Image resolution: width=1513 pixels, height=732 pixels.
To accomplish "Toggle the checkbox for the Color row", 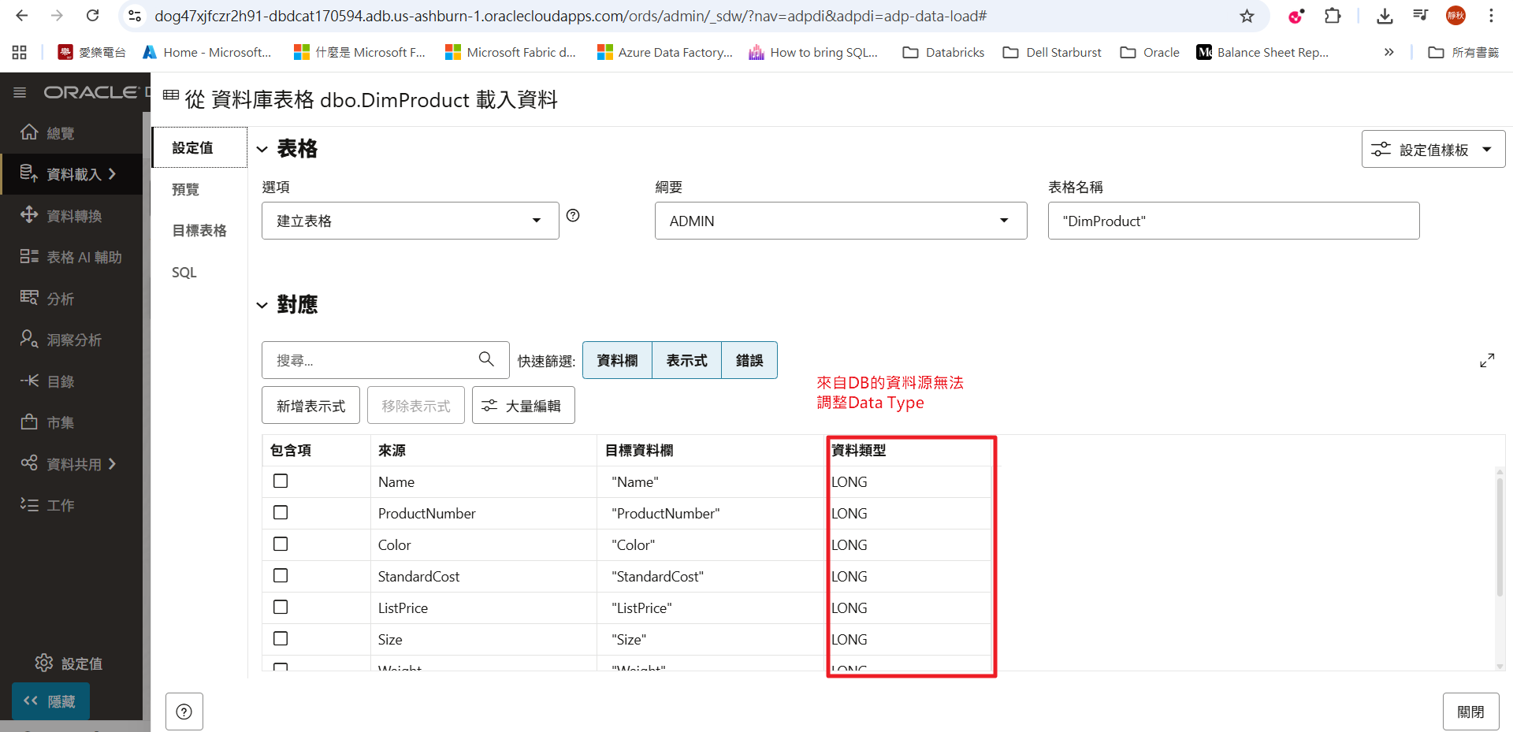I will (281, 544).
